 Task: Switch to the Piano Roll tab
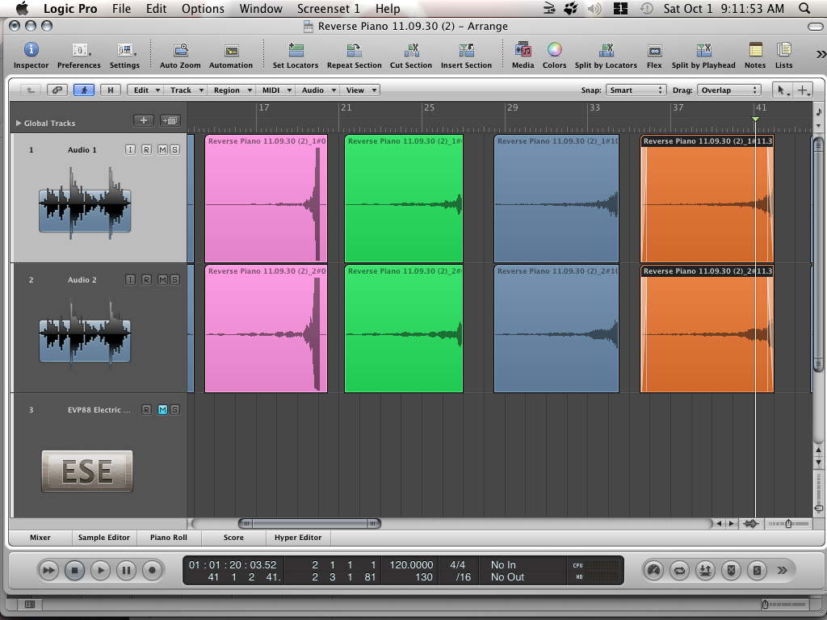click(168, 538)
